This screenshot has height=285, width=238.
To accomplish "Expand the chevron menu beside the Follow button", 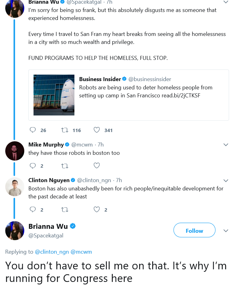I will pos(226,231).
